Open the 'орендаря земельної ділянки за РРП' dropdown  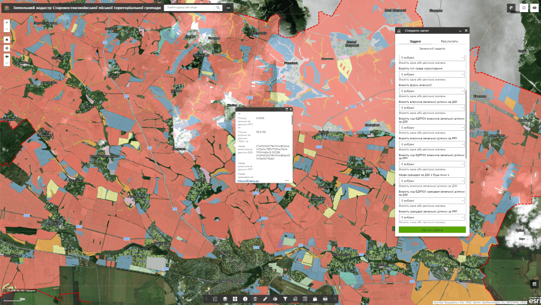tap(432, 217)
